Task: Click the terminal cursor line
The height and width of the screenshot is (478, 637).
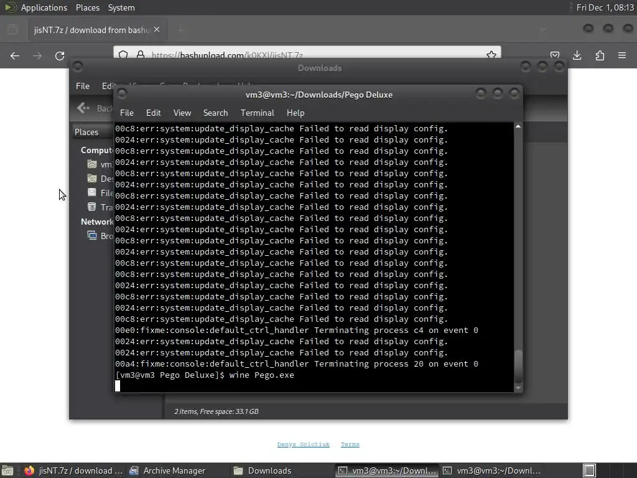Action: 314,386
